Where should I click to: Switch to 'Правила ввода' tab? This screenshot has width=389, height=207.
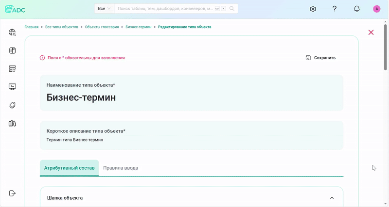point(121,168)
